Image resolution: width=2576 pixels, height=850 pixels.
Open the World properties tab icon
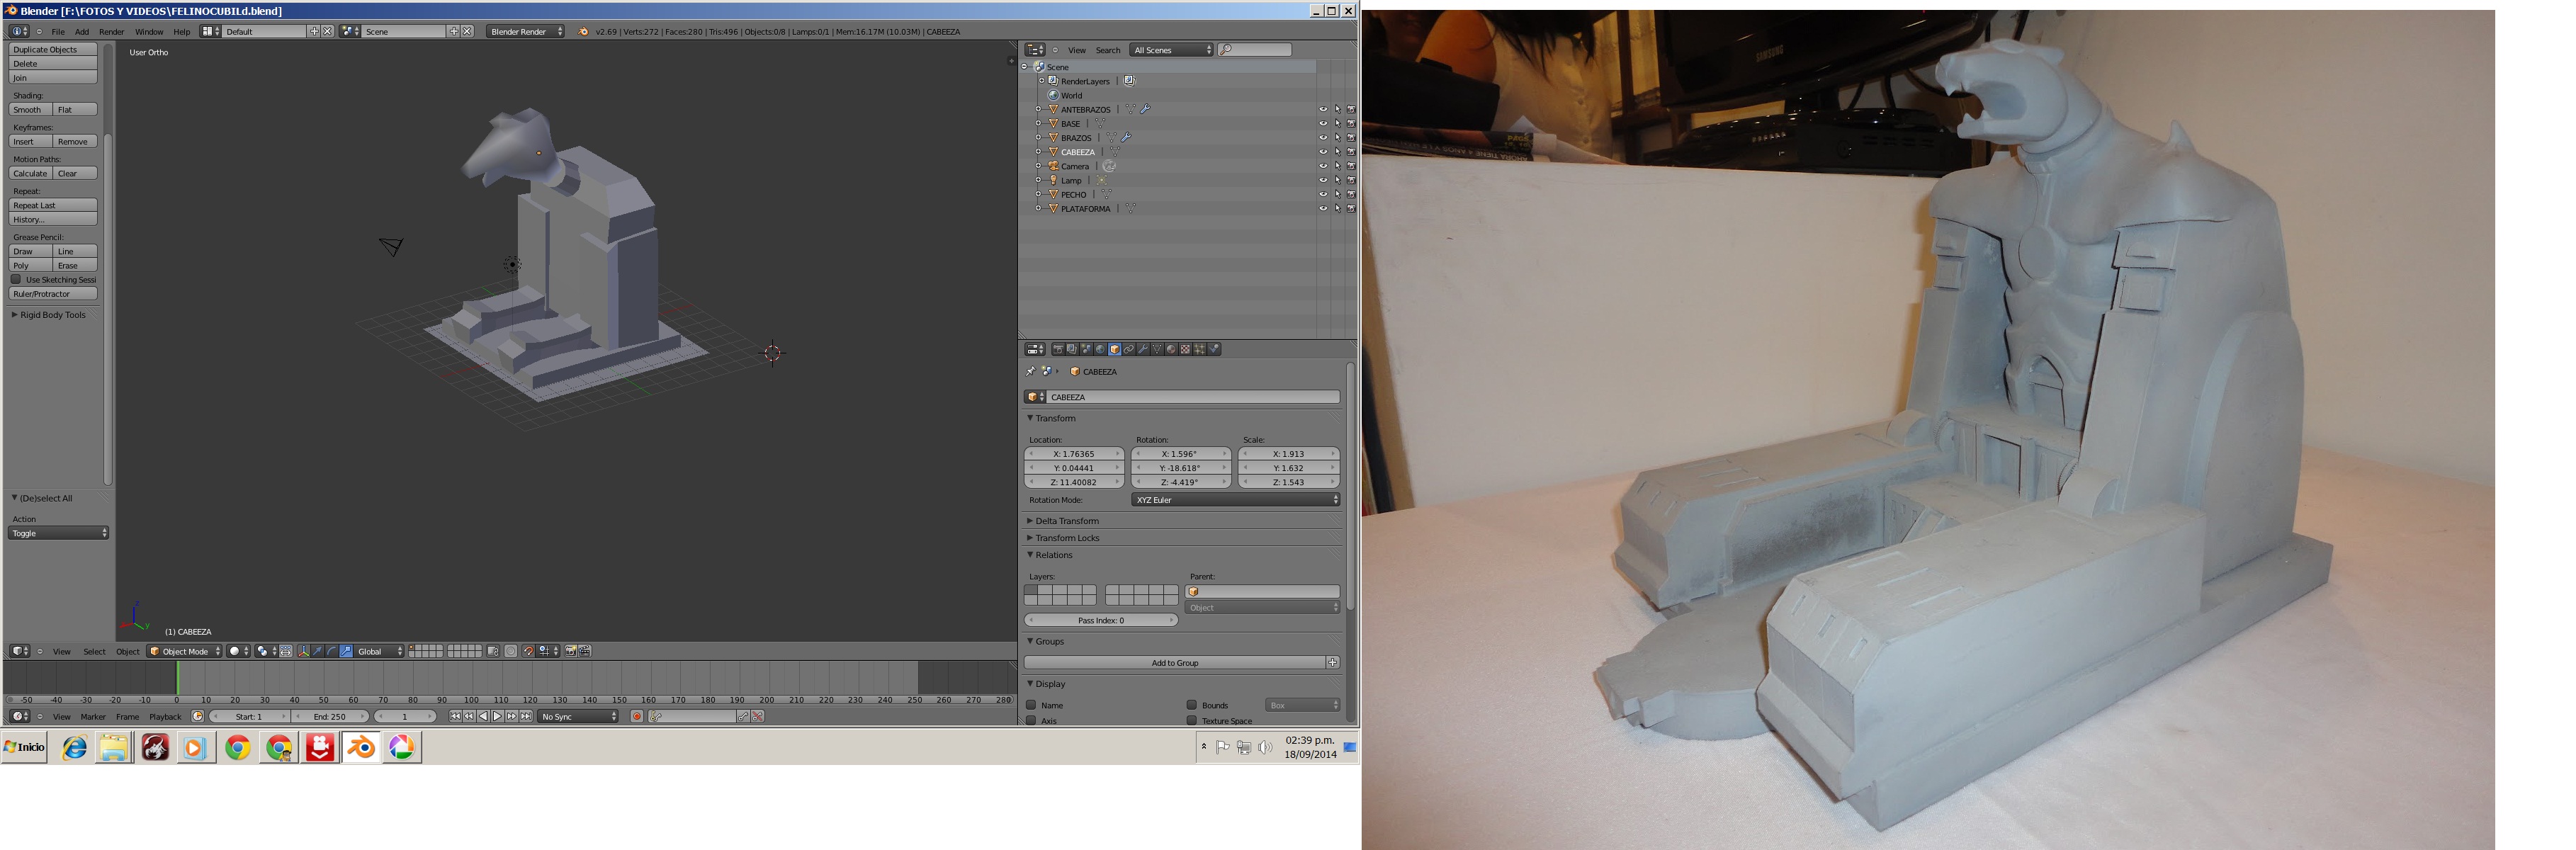1100,349
